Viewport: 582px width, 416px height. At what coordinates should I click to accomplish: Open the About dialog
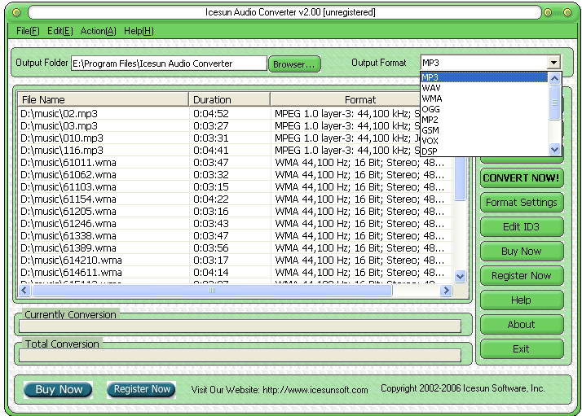point(522,325)
